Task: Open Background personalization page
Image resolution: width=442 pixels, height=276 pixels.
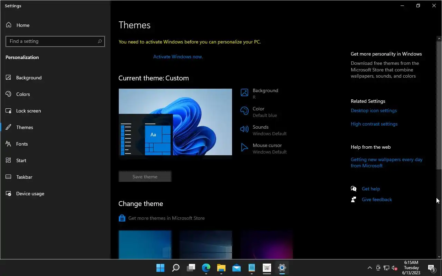Action: [29, 78]
